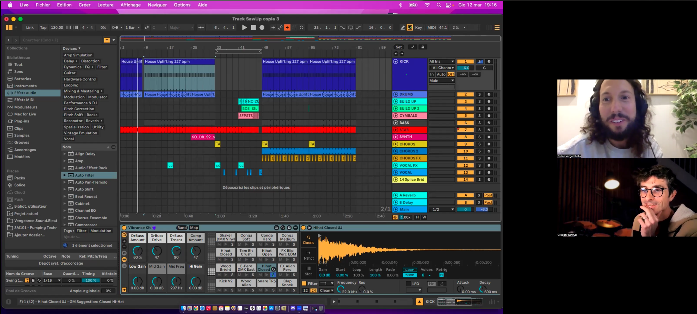Viewport: 697px width, 314px height.
Task: Enable the LFO checkbox in Simpler
Action: coord(408,284)
